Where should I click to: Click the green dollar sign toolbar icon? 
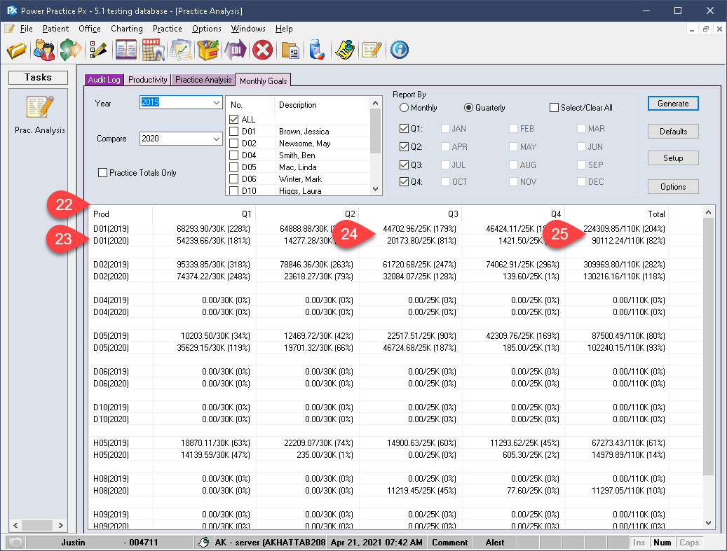pos(71,50)
